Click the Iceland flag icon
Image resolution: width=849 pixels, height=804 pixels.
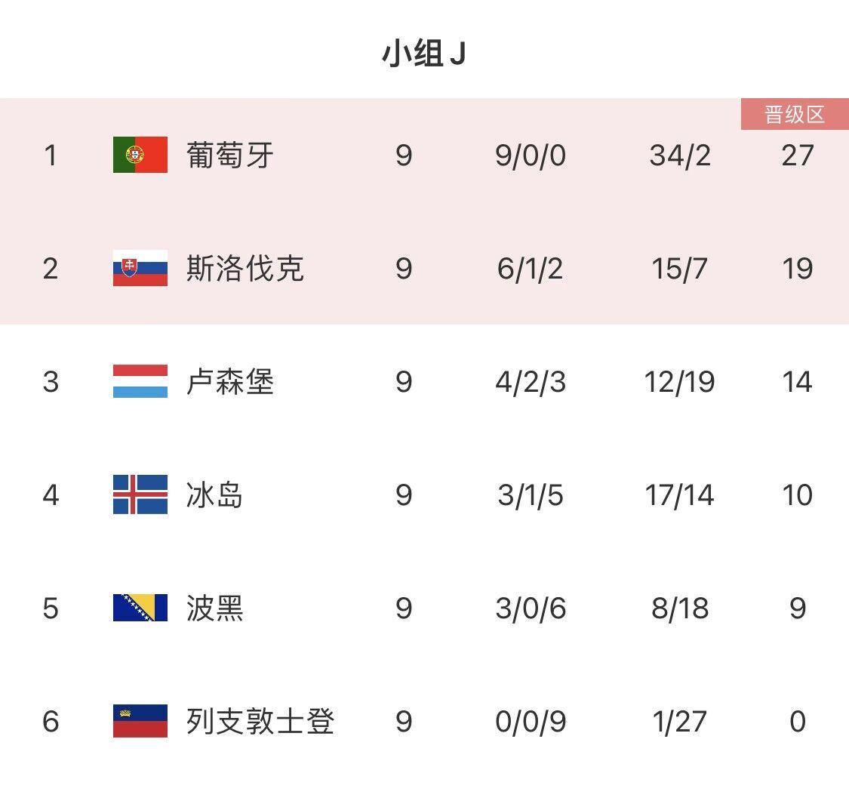point(140,494)
